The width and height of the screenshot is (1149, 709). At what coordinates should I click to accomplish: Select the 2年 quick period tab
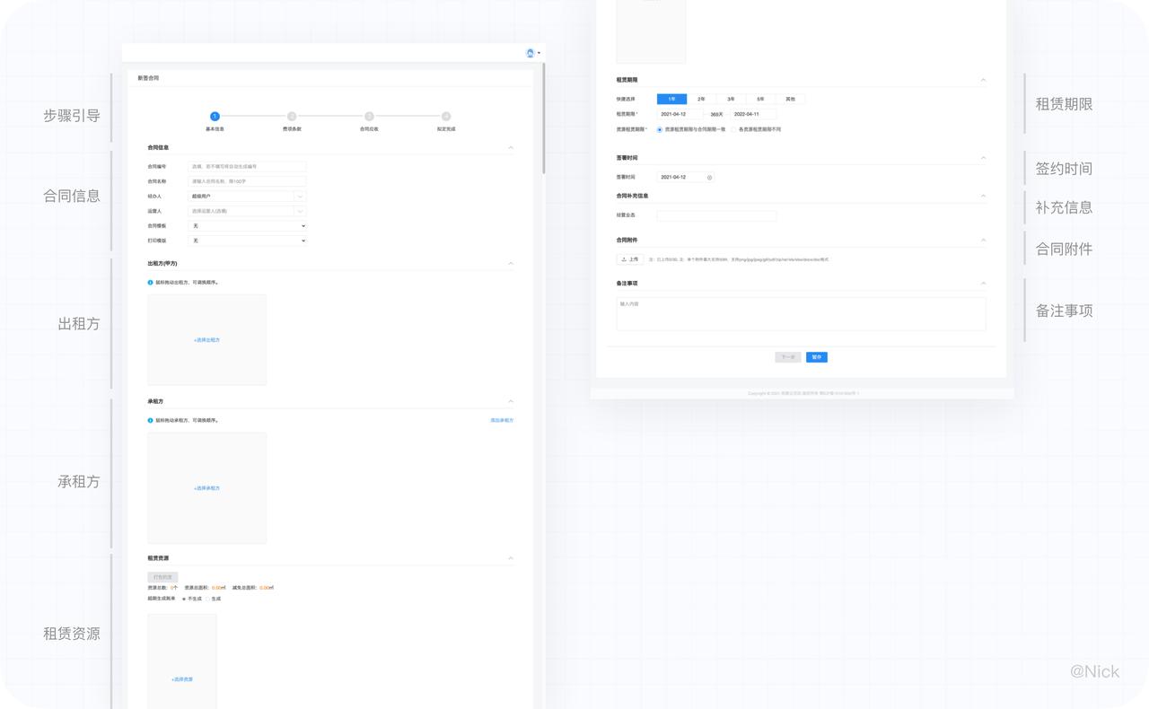click(x=701, y=99)
